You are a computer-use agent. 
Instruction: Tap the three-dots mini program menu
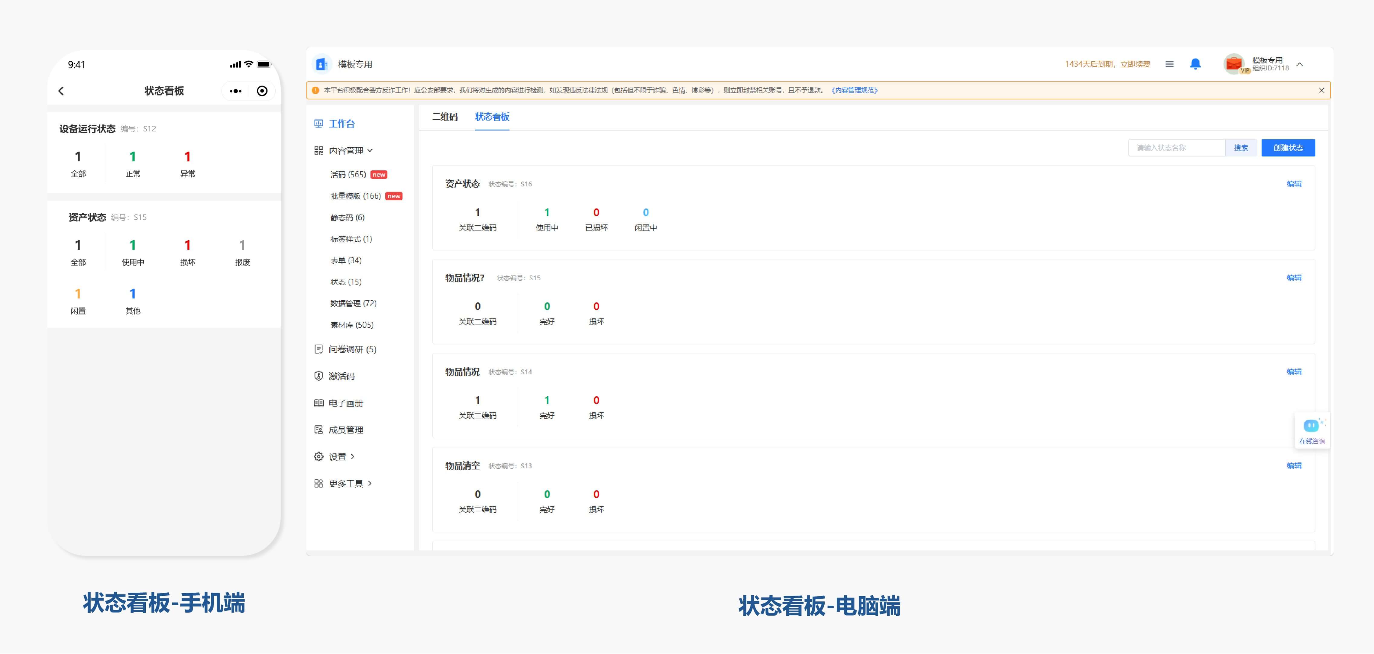tap(235, 91)
